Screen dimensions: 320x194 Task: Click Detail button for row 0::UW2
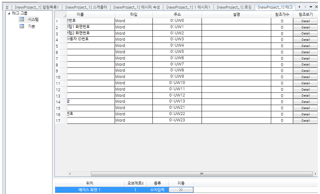[x=305, y=33]
